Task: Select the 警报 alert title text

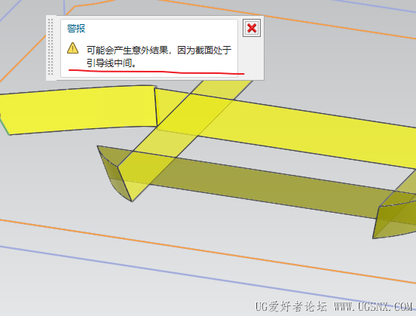Action: [76, 28]
